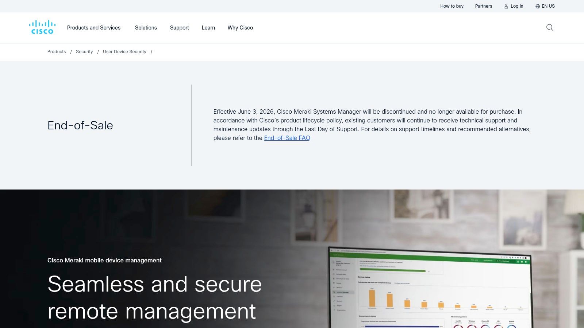Open the Solutions navigation menu
584x328 pixels.
point(146,28)
